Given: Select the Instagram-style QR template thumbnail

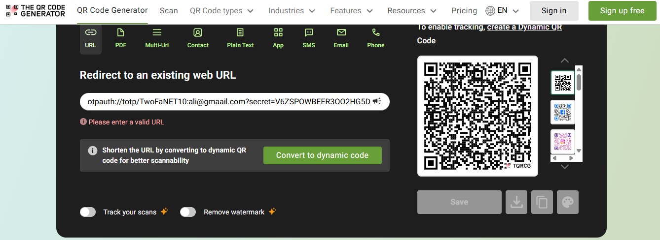Looking at the screenshot, I should coord(563,142).
